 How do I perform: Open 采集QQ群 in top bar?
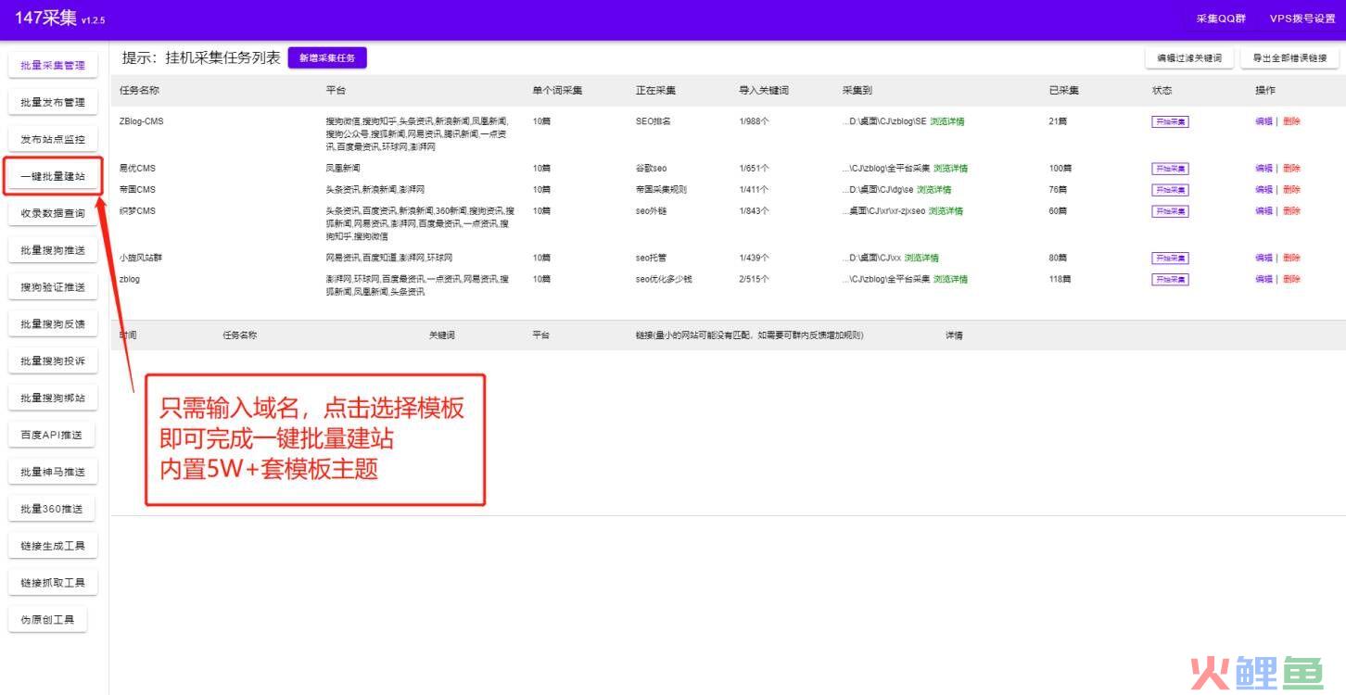1221,19
